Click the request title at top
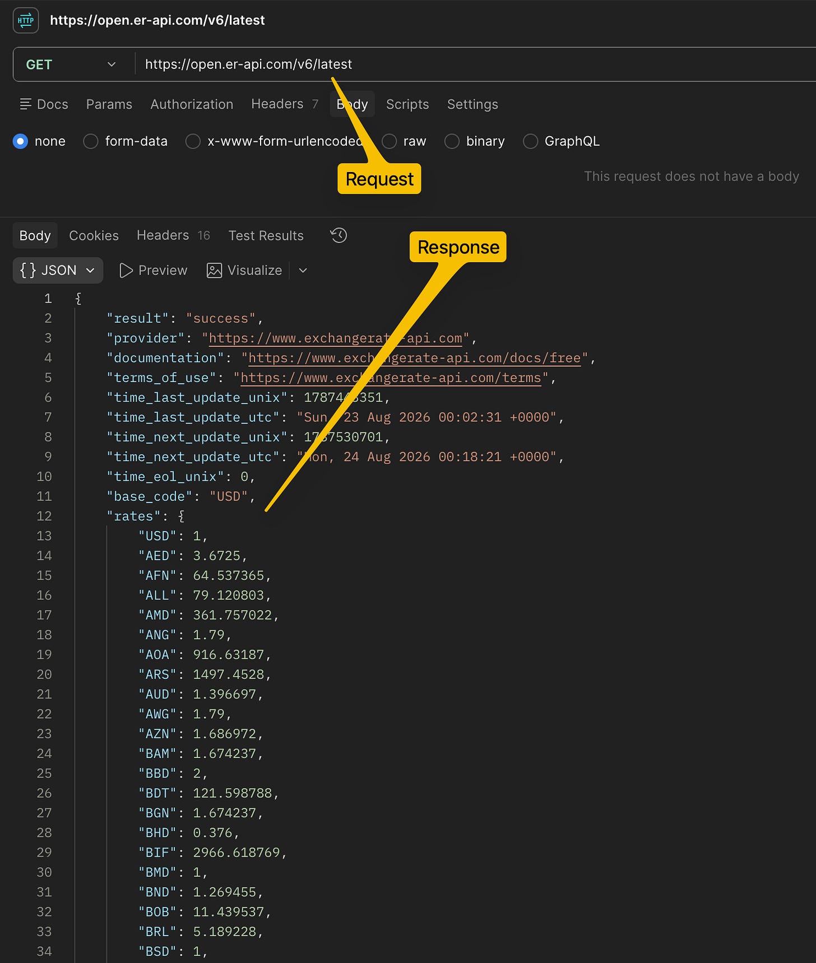Image resolution: width=816 pixels, height=963 pixels. [x=157, y=20]
